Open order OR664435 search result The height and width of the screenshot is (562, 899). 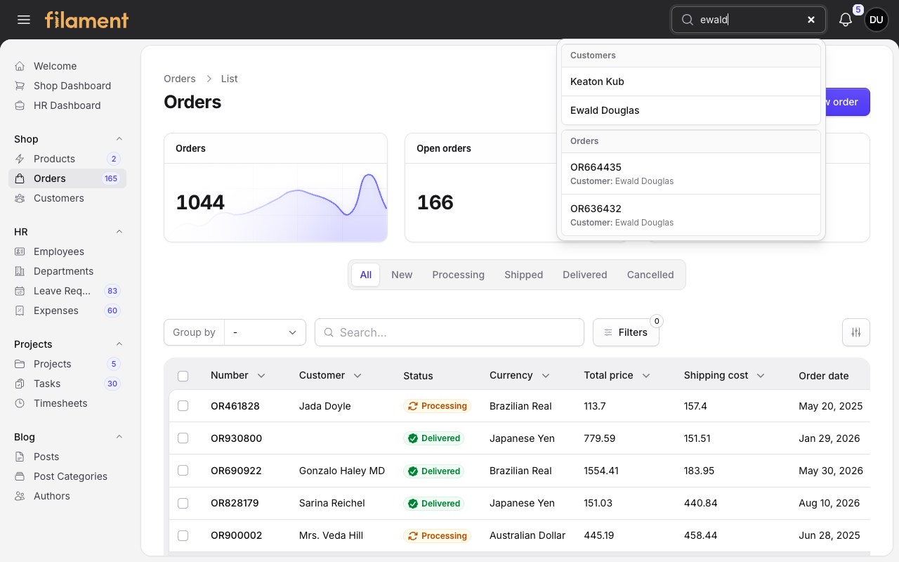691,174
